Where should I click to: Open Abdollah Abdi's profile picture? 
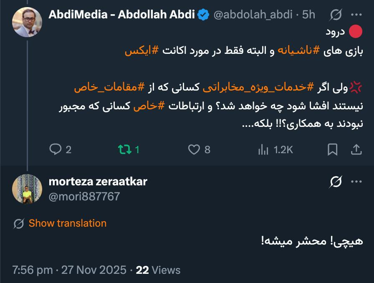[x=27, y=22]
